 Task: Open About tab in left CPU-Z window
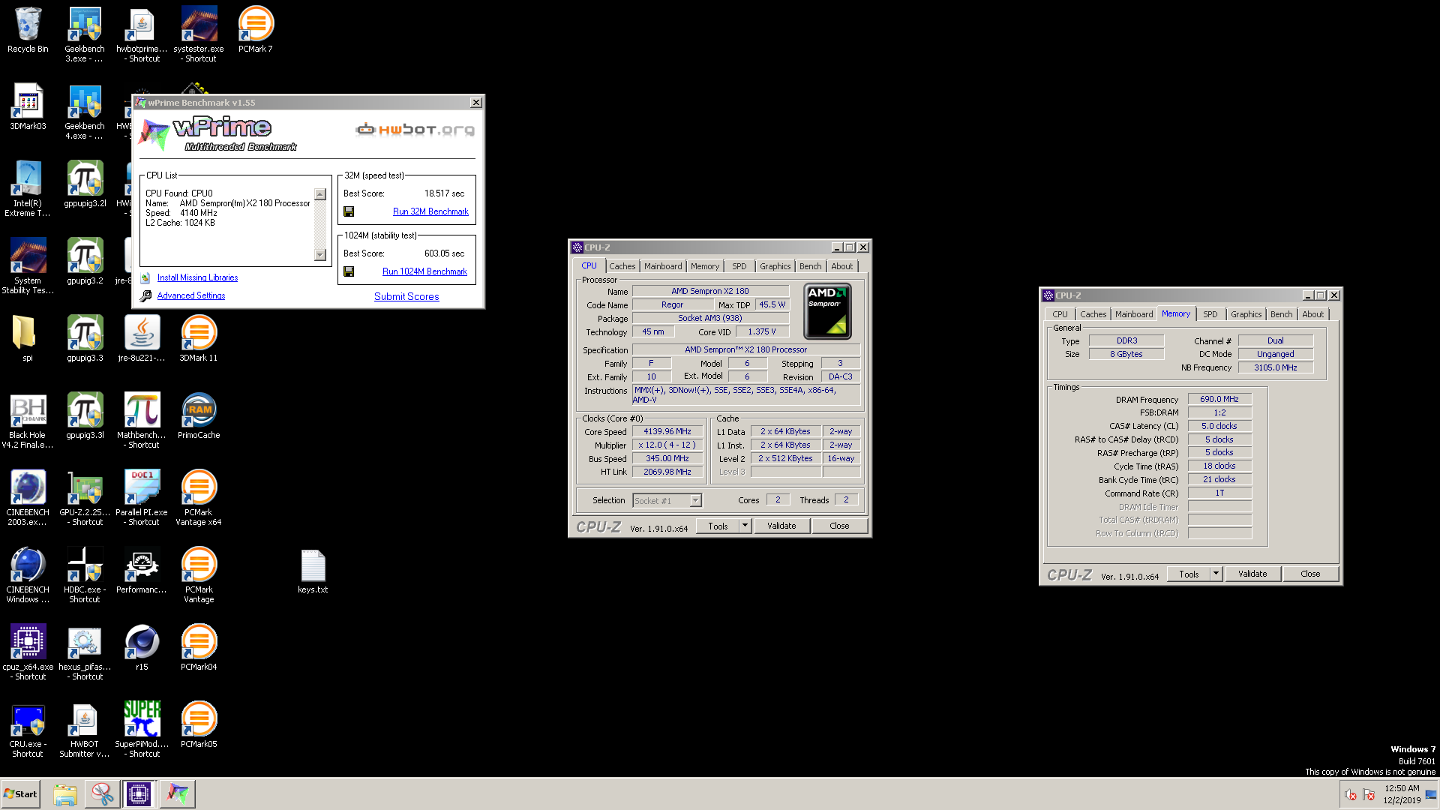841,266
